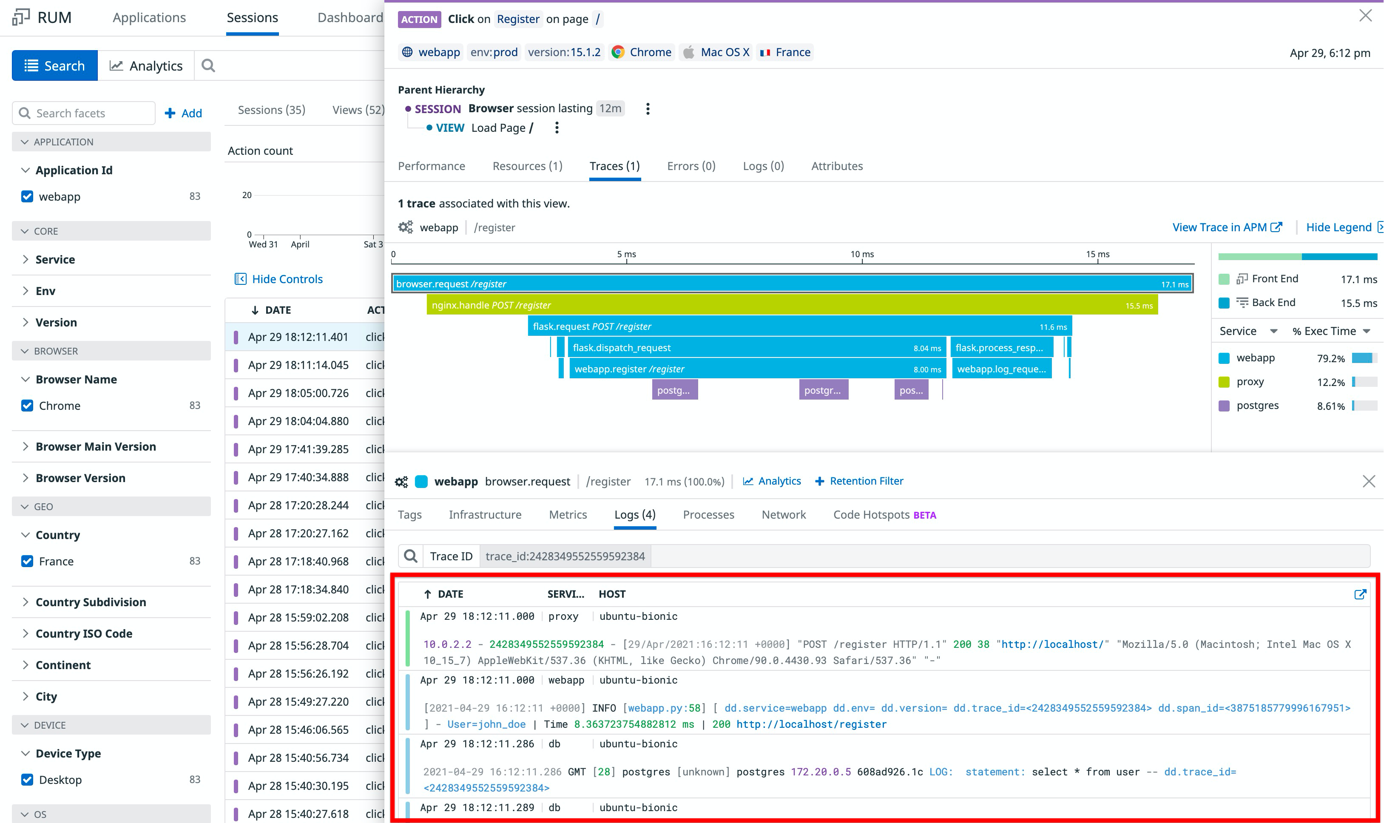Image resolution: width=1384 pixels, height=823 pixels.
Task: Sort actions table by DATE down arrow
Action: (255, 310)
